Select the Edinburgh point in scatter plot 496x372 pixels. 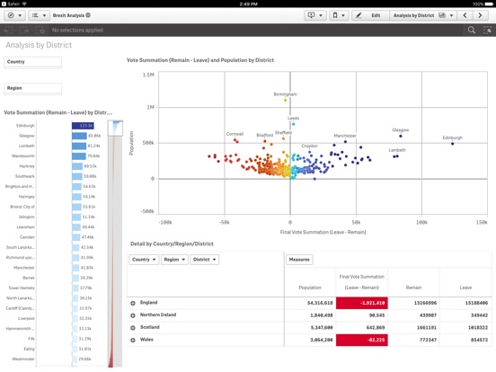(452, 144)
